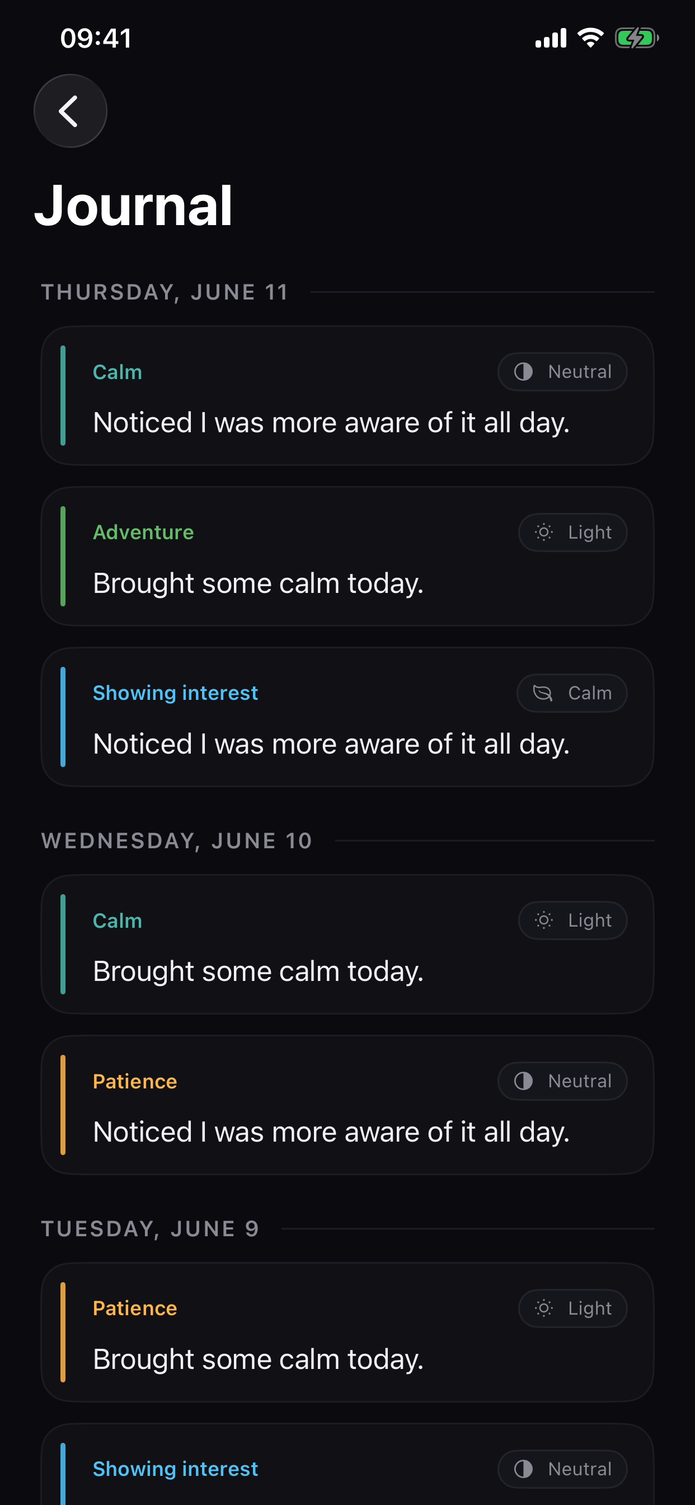This screenshot has height=1505, width=695.
Task: Tap the back arrow button
Action: [70, 111]
